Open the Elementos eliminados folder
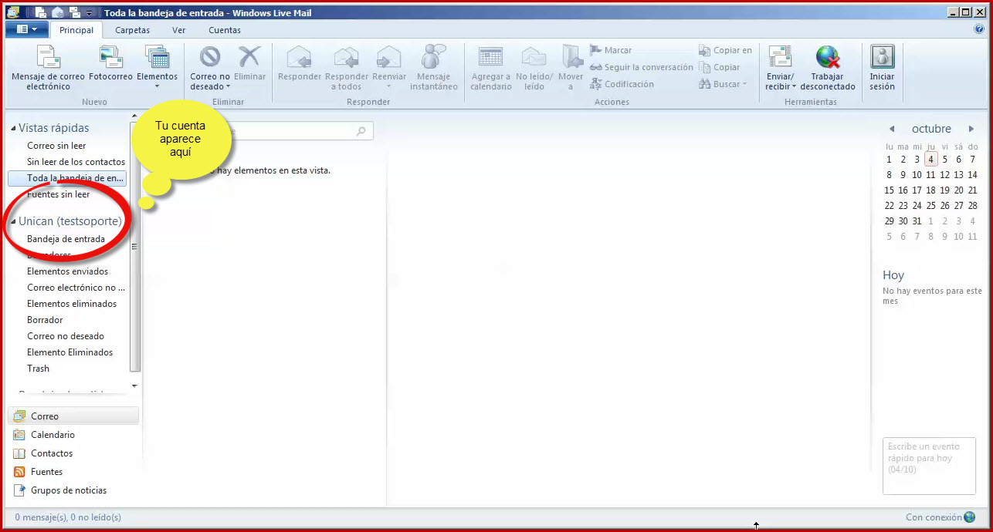Screen dimensions: 993x532 click(72, 304)
